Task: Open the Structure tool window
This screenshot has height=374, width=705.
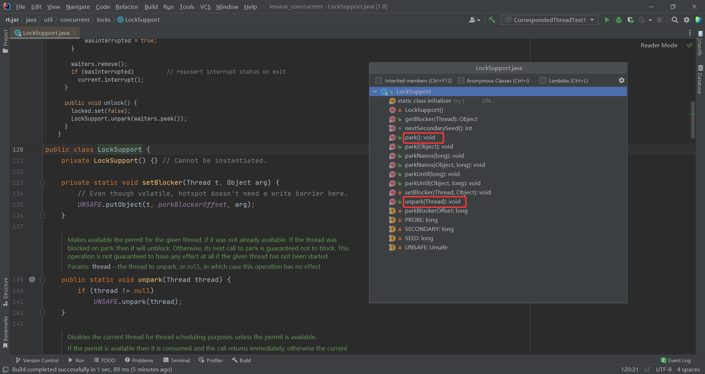Action: point(5,291)
